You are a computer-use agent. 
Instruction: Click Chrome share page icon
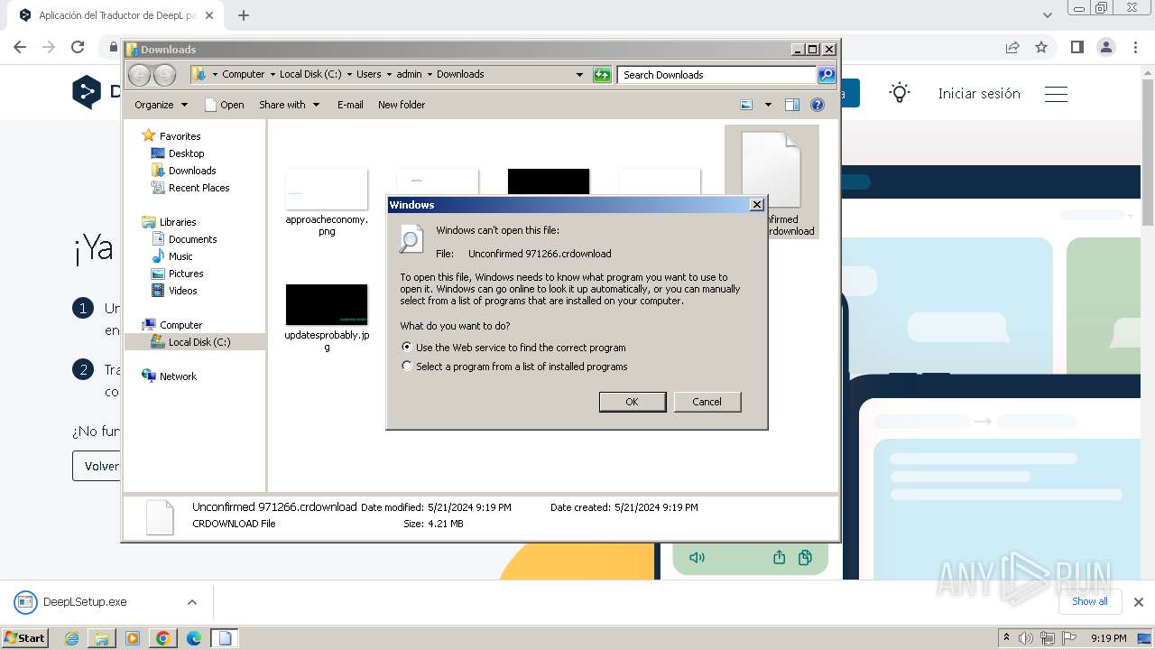tap(1012, 48)
